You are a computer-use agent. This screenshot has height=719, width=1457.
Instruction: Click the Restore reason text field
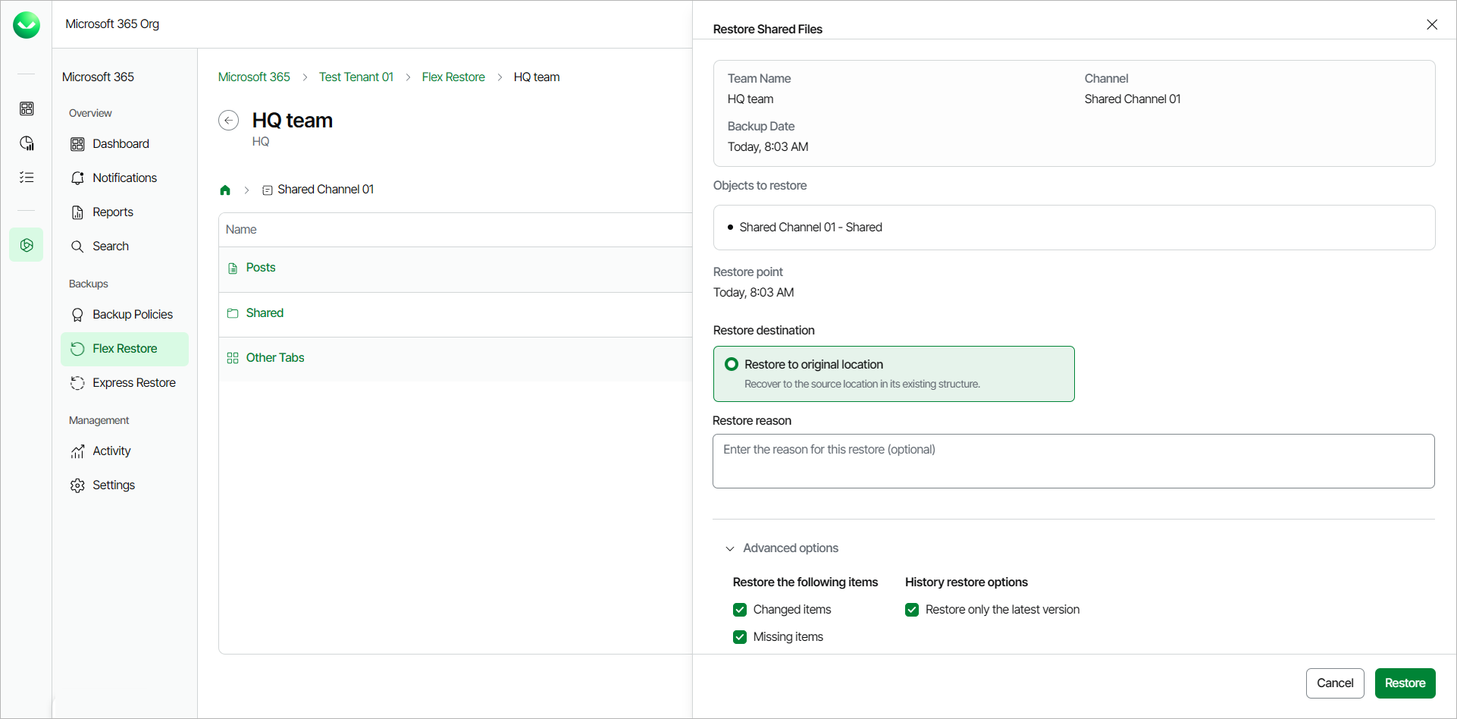coord(1073,461)
